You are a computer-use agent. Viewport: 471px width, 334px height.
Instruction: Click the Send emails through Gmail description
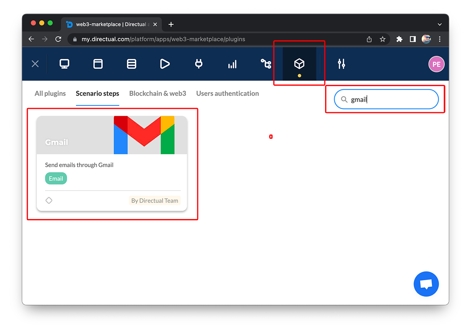pos(79,165)
